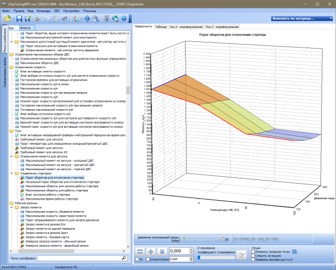Open the 'Меню калибровок' vertical side tab
Viewport: 336px width, 270px height.
(x=5, y=39)
